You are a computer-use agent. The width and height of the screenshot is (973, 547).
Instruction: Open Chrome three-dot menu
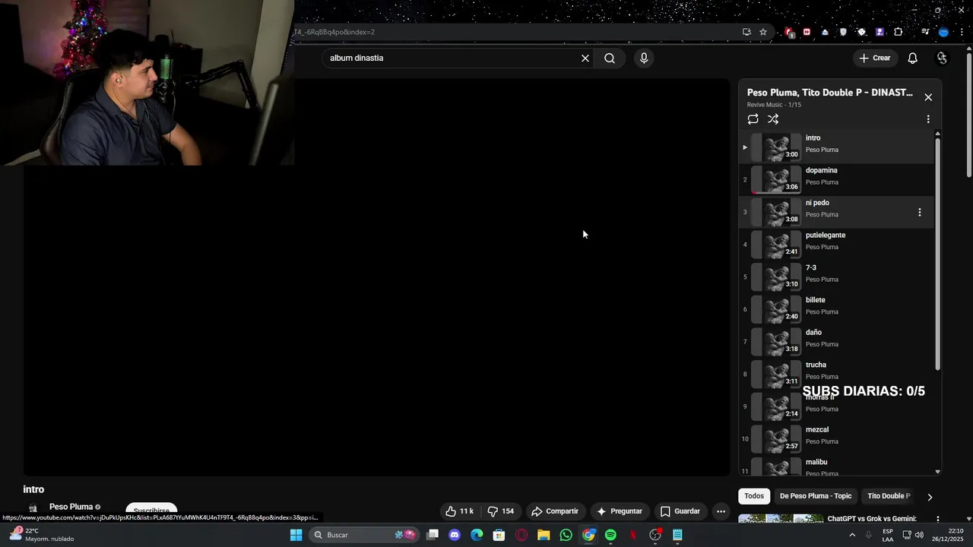[962, 32]
